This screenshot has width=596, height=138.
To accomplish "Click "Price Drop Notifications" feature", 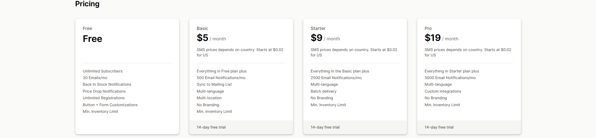I will [x=104, y=91].
